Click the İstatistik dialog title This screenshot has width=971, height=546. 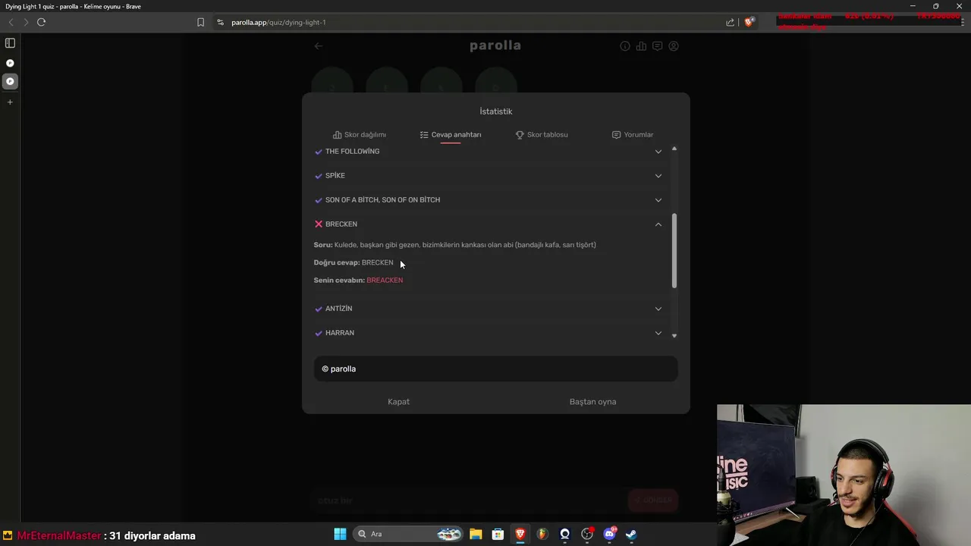coord(496,111)
